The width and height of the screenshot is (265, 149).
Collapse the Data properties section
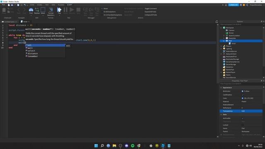click(221, 115)
